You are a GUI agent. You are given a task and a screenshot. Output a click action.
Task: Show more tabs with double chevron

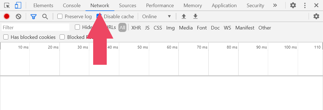pyautogui.click(x=275, y=6)
